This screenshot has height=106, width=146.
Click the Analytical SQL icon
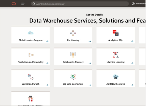point(115,33)
